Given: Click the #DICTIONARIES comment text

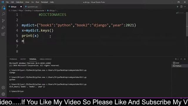Looking at the screenshot, I should [x=52, y=15].
